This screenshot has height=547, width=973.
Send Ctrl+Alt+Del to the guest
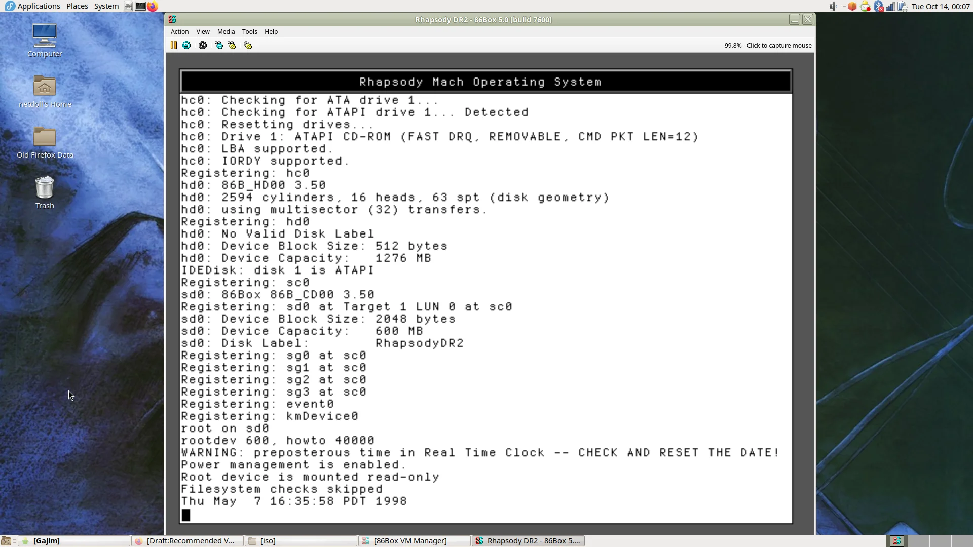(219, 45)
